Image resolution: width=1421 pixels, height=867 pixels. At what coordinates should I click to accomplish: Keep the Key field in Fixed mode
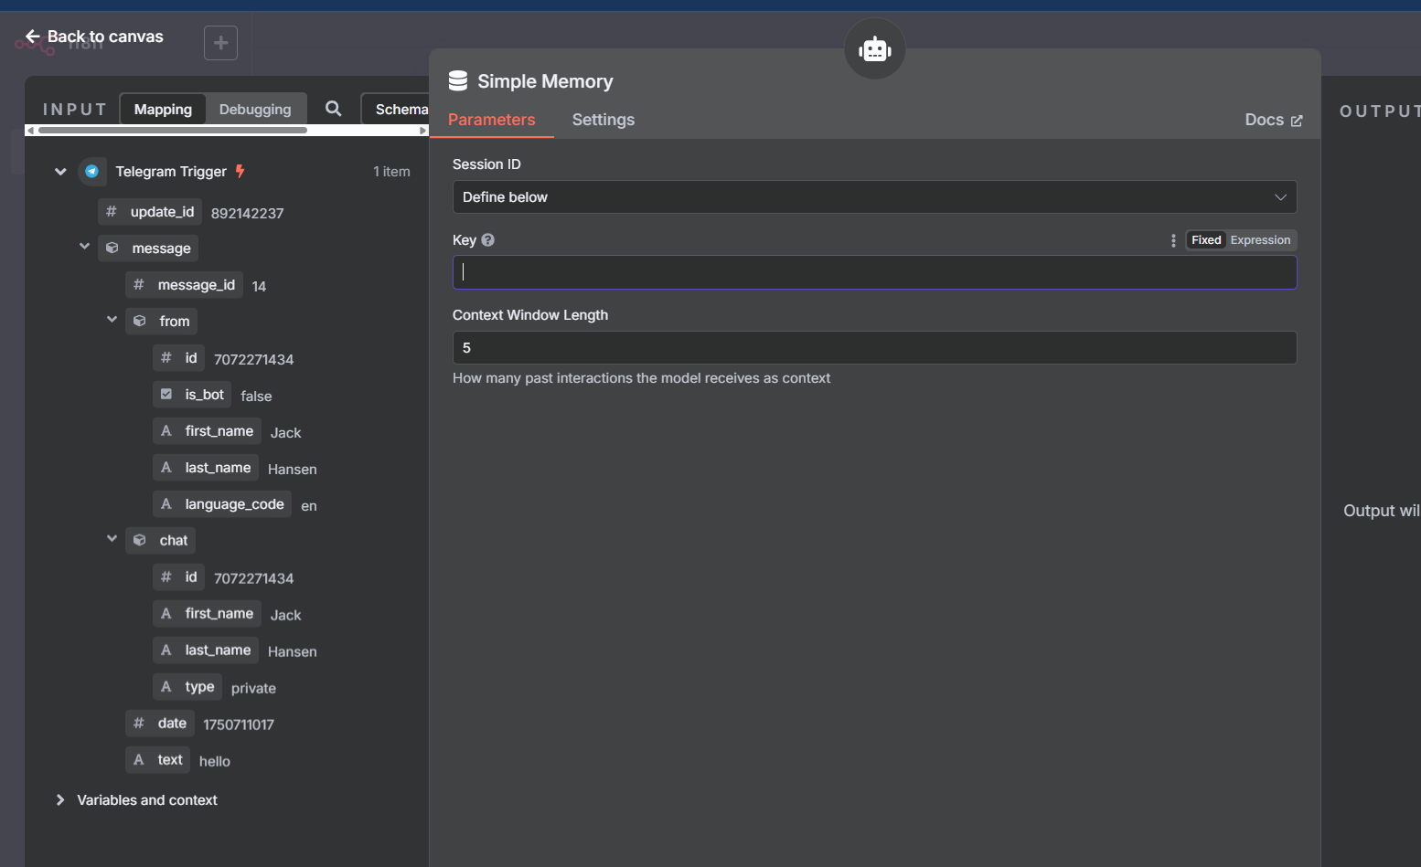(x=1205, y=239)
